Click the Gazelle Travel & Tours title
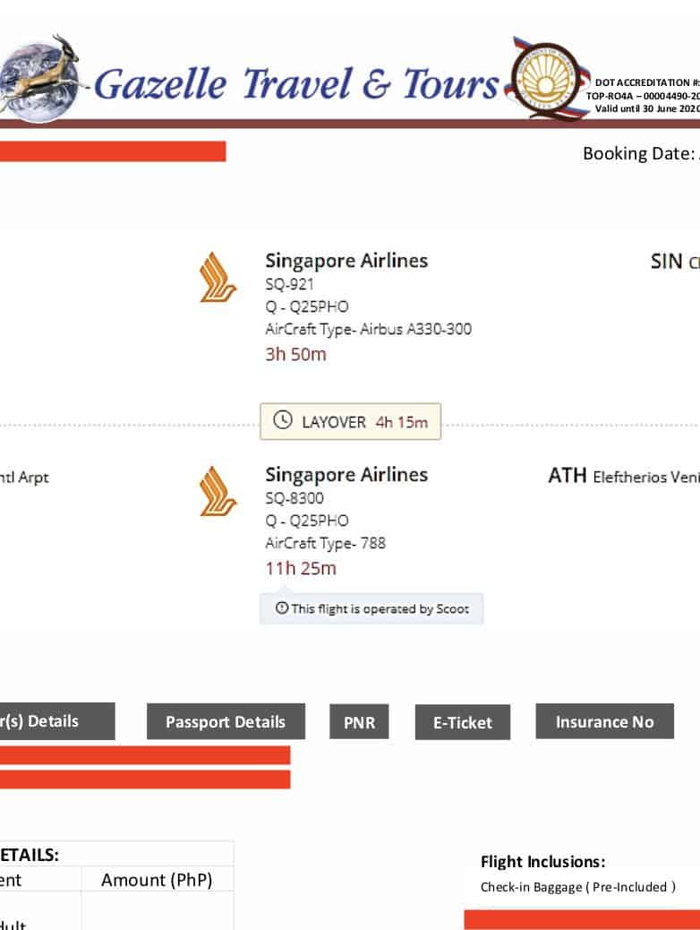 [295, 84]
